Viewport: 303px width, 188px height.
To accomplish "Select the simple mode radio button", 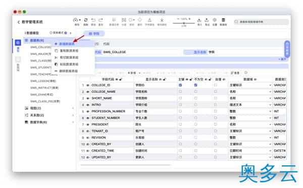I will [x=51, y=33].
